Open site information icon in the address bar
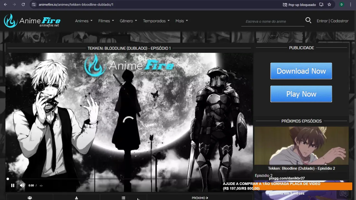Viewport: 356px width, 200px height. tap(34, 4)
